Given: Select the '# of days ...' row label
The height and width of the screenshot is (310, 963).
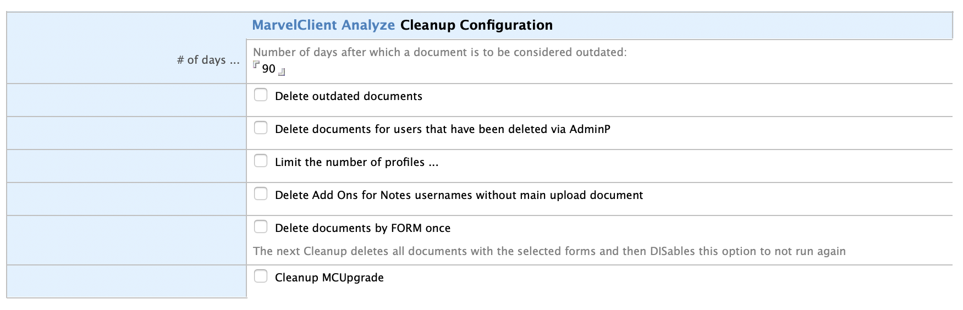Looking at the screenshot, I should coord(208,60).
